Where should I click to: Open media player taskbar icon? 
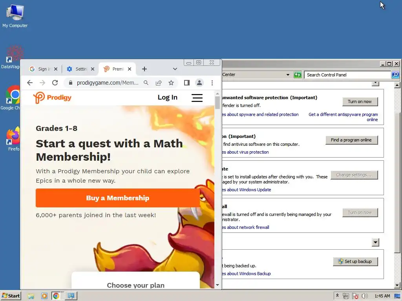[44, 296]
